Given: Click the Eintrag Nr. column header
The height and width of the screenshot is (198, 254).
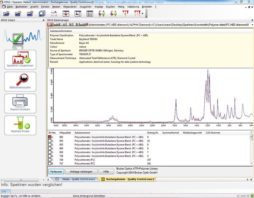Looking at the screenshot, I should 153,133.
